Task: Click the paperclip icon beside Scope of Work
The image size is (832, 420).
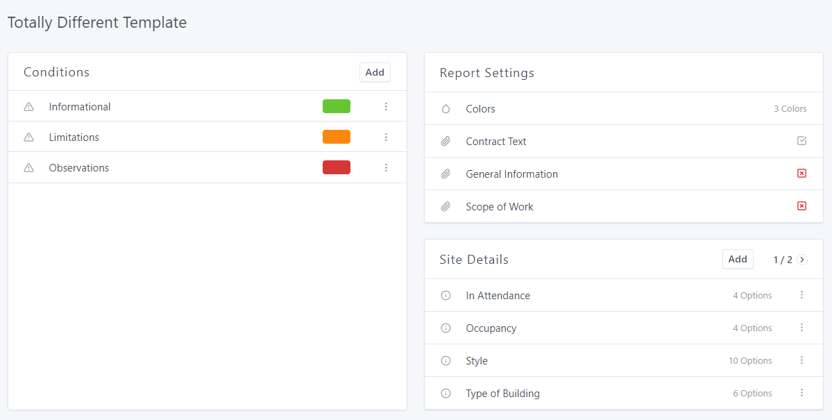Action: [x=445, y=207]
